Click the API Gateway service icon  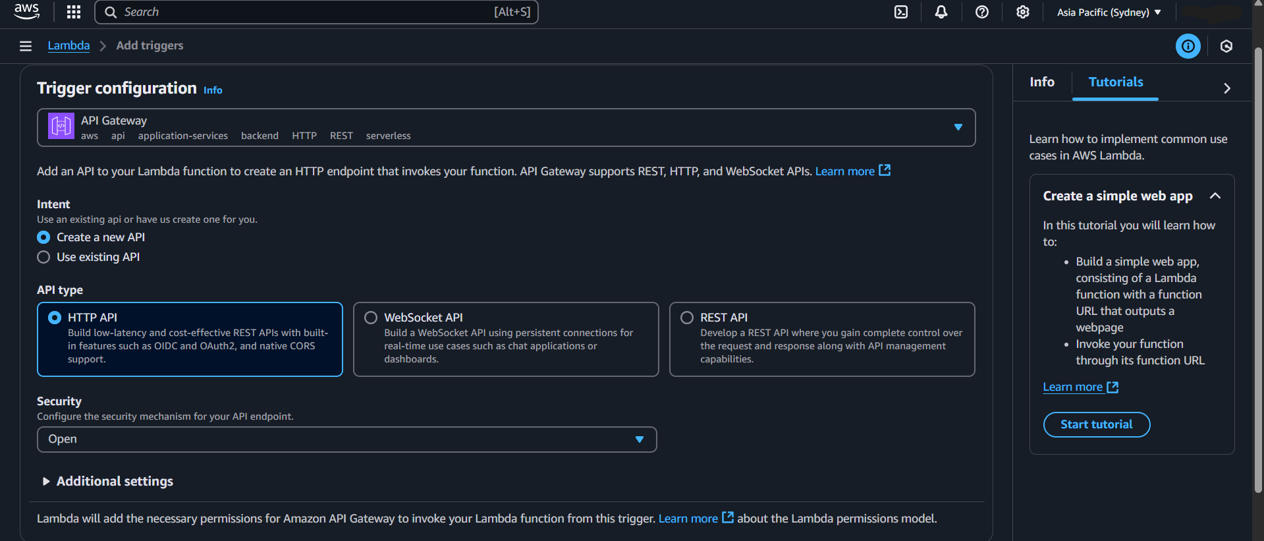pos(61,126)
